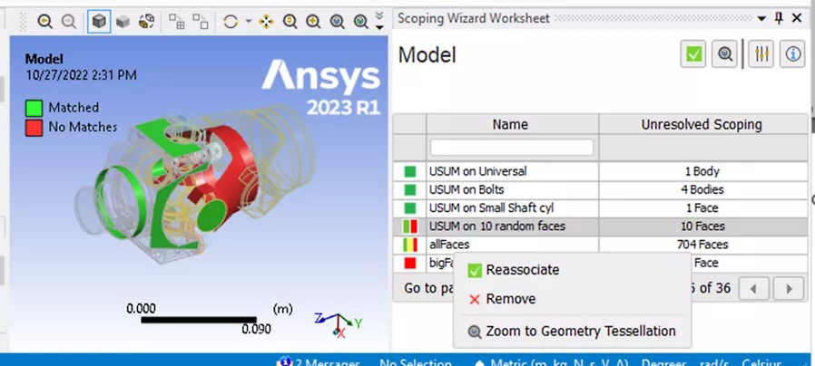Click the green checkmark reassociate button

(x=693, y=54)
